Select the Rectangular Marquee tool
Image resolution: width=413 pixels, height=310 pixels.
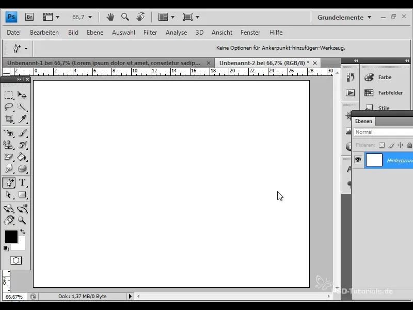8,95
